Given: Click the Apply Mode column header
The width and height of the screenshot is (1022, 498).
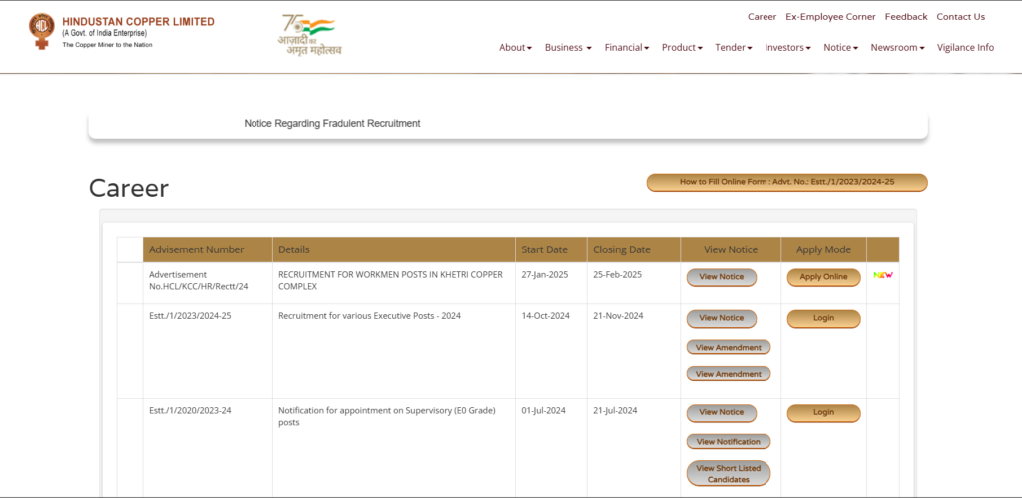Looking at the screenshot, I should click(x=823, y=249).
